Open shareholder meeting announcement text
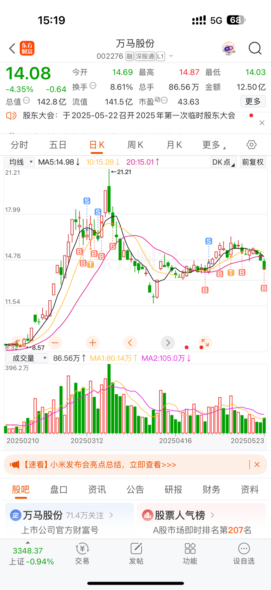This screenshot has width=271, height=590. pyautogui.click(x=129, y=116)
